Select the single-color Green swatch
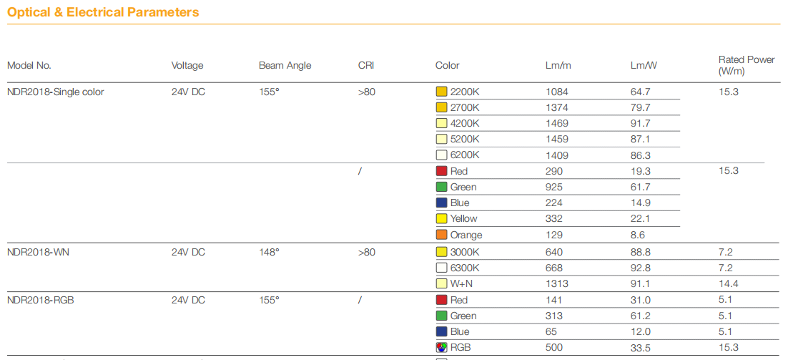Viewport: 788px width, 360px height. pyautogui.click(x=440, y=187)
